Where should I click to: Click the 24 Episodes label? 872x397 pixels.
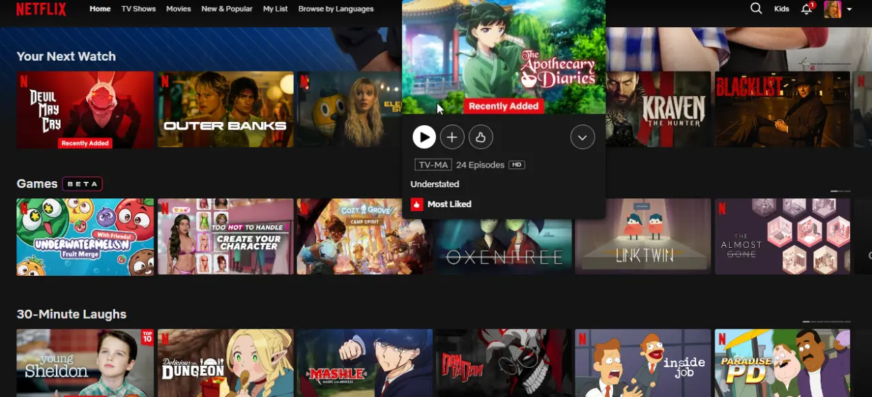pyautogui.click(x=480, y=165)
